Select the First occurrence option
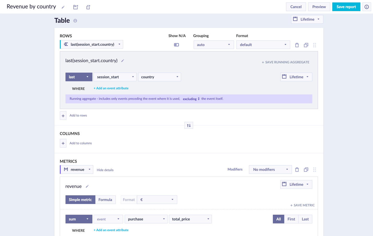Image resolution: width=373 pixels, height=236 pixels. (291, 219)
